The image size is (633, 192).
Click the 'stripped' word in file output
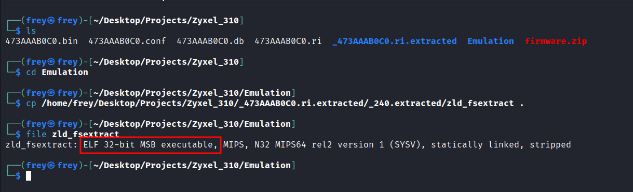click(x=550, y=144)
